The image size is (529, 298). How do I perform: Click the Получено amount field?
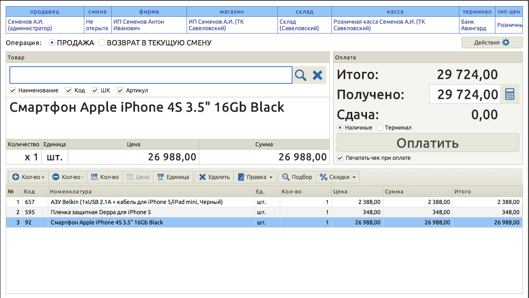465,94
